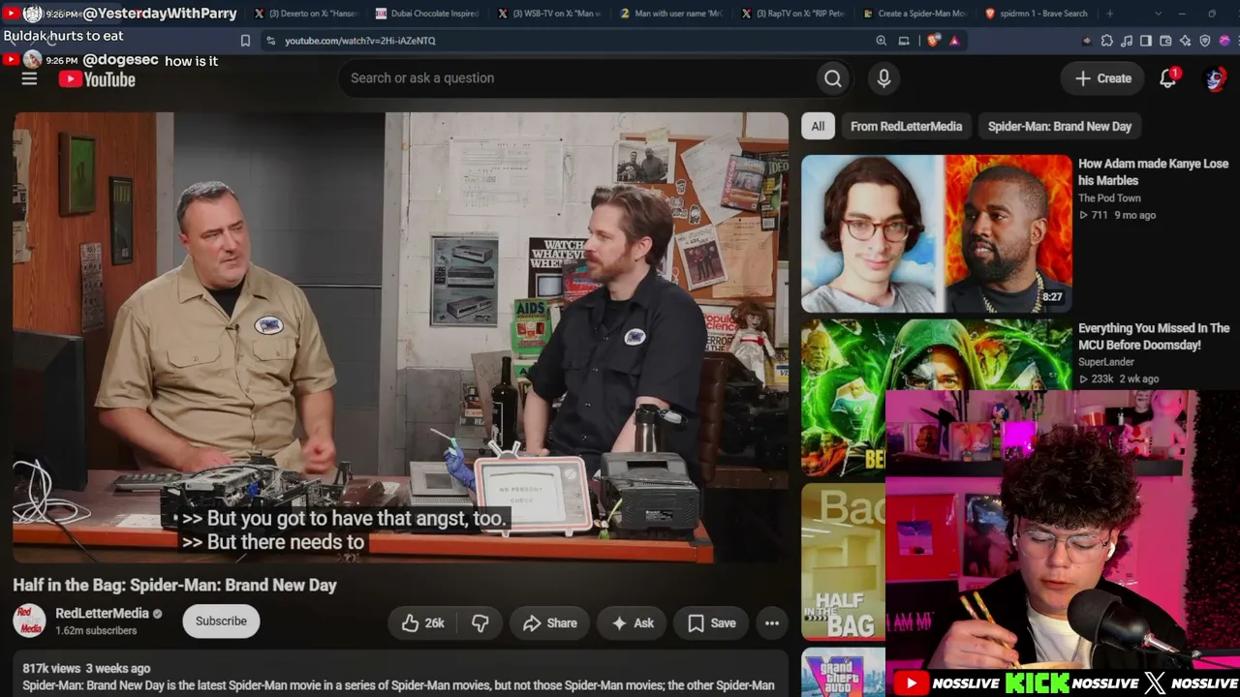Open Brave VPN shield icon
The image size is (1240, 697).
click(1205, 41)
